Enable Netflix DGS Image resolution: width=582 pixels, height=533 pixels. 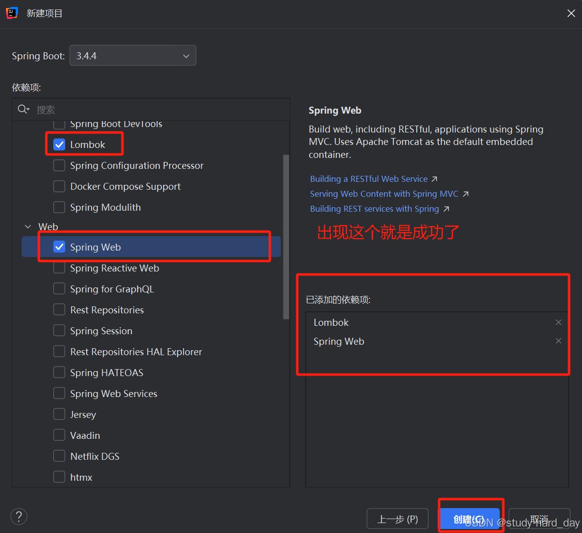59,456
